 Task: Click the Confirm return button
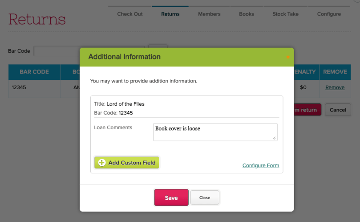point(307,110)
